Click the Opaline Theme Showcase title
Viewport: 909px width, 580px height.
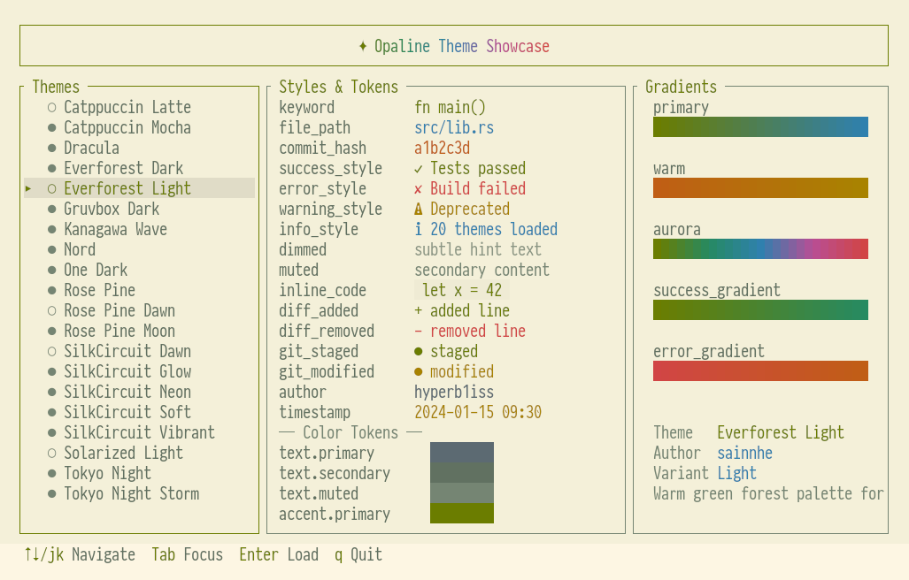(462, 46)
